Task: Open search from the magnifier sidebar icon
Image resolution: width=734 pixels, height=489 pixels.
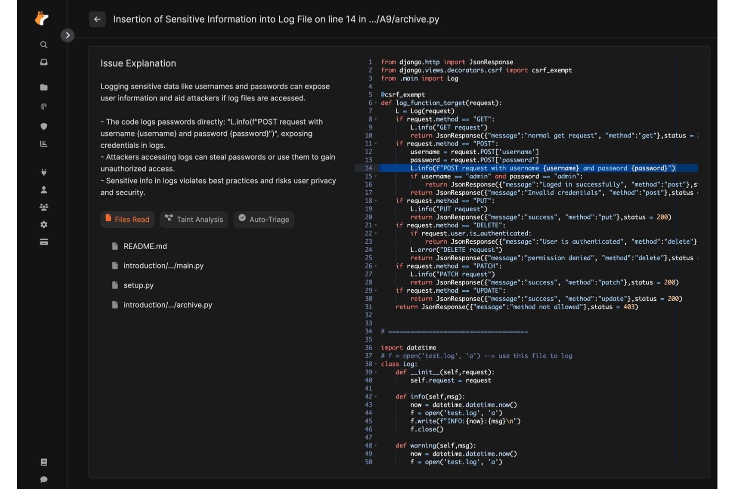Action: tap(44, 45)
